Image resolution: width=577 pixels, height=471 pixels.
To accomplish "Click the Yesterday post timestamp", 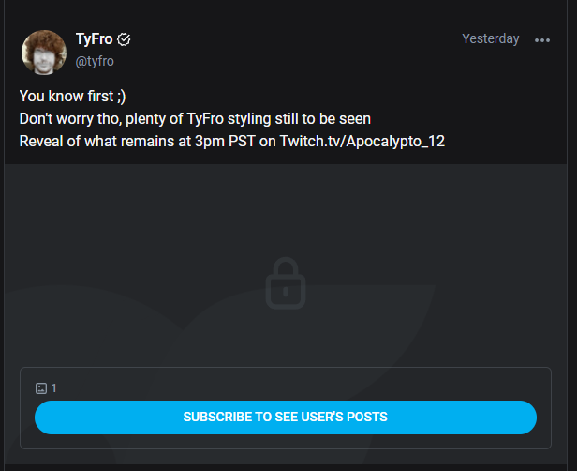I will click(491, 38).
